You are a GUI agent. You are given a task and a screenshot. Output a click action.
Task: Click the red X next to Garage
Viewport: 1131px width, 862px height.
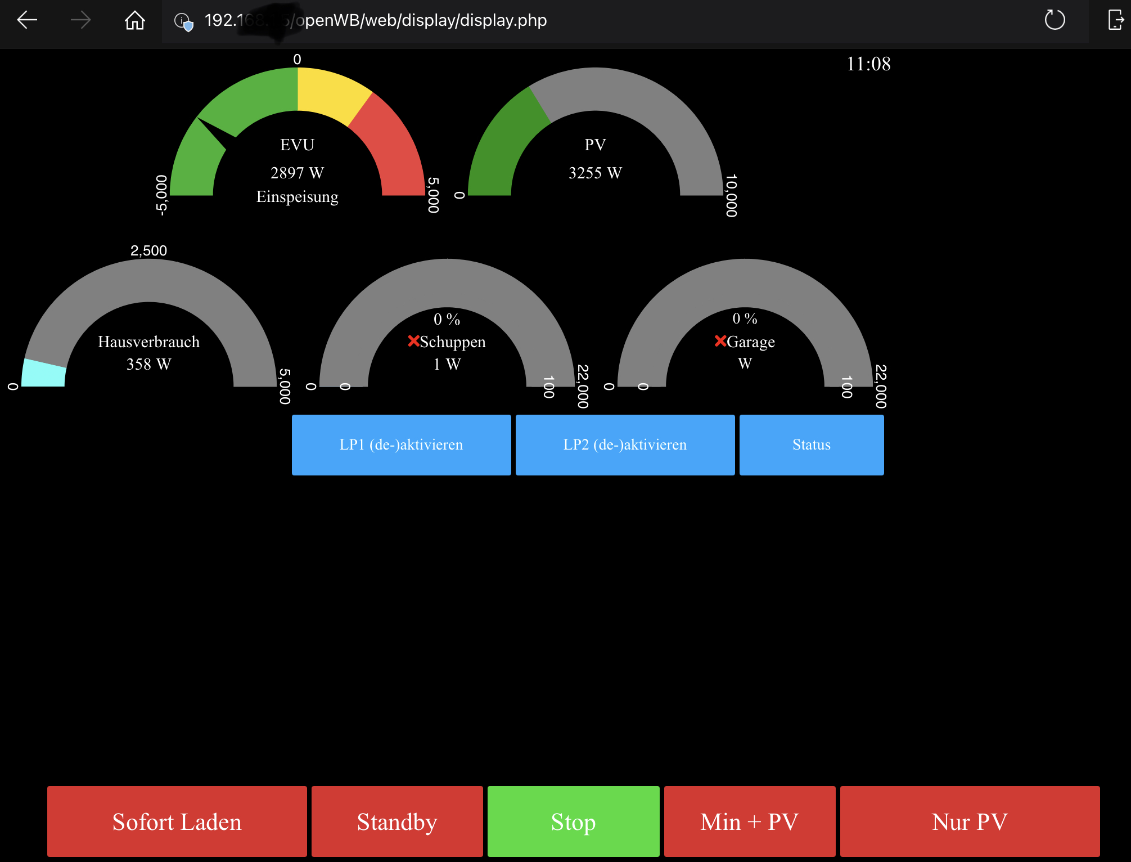click(720, 341)
